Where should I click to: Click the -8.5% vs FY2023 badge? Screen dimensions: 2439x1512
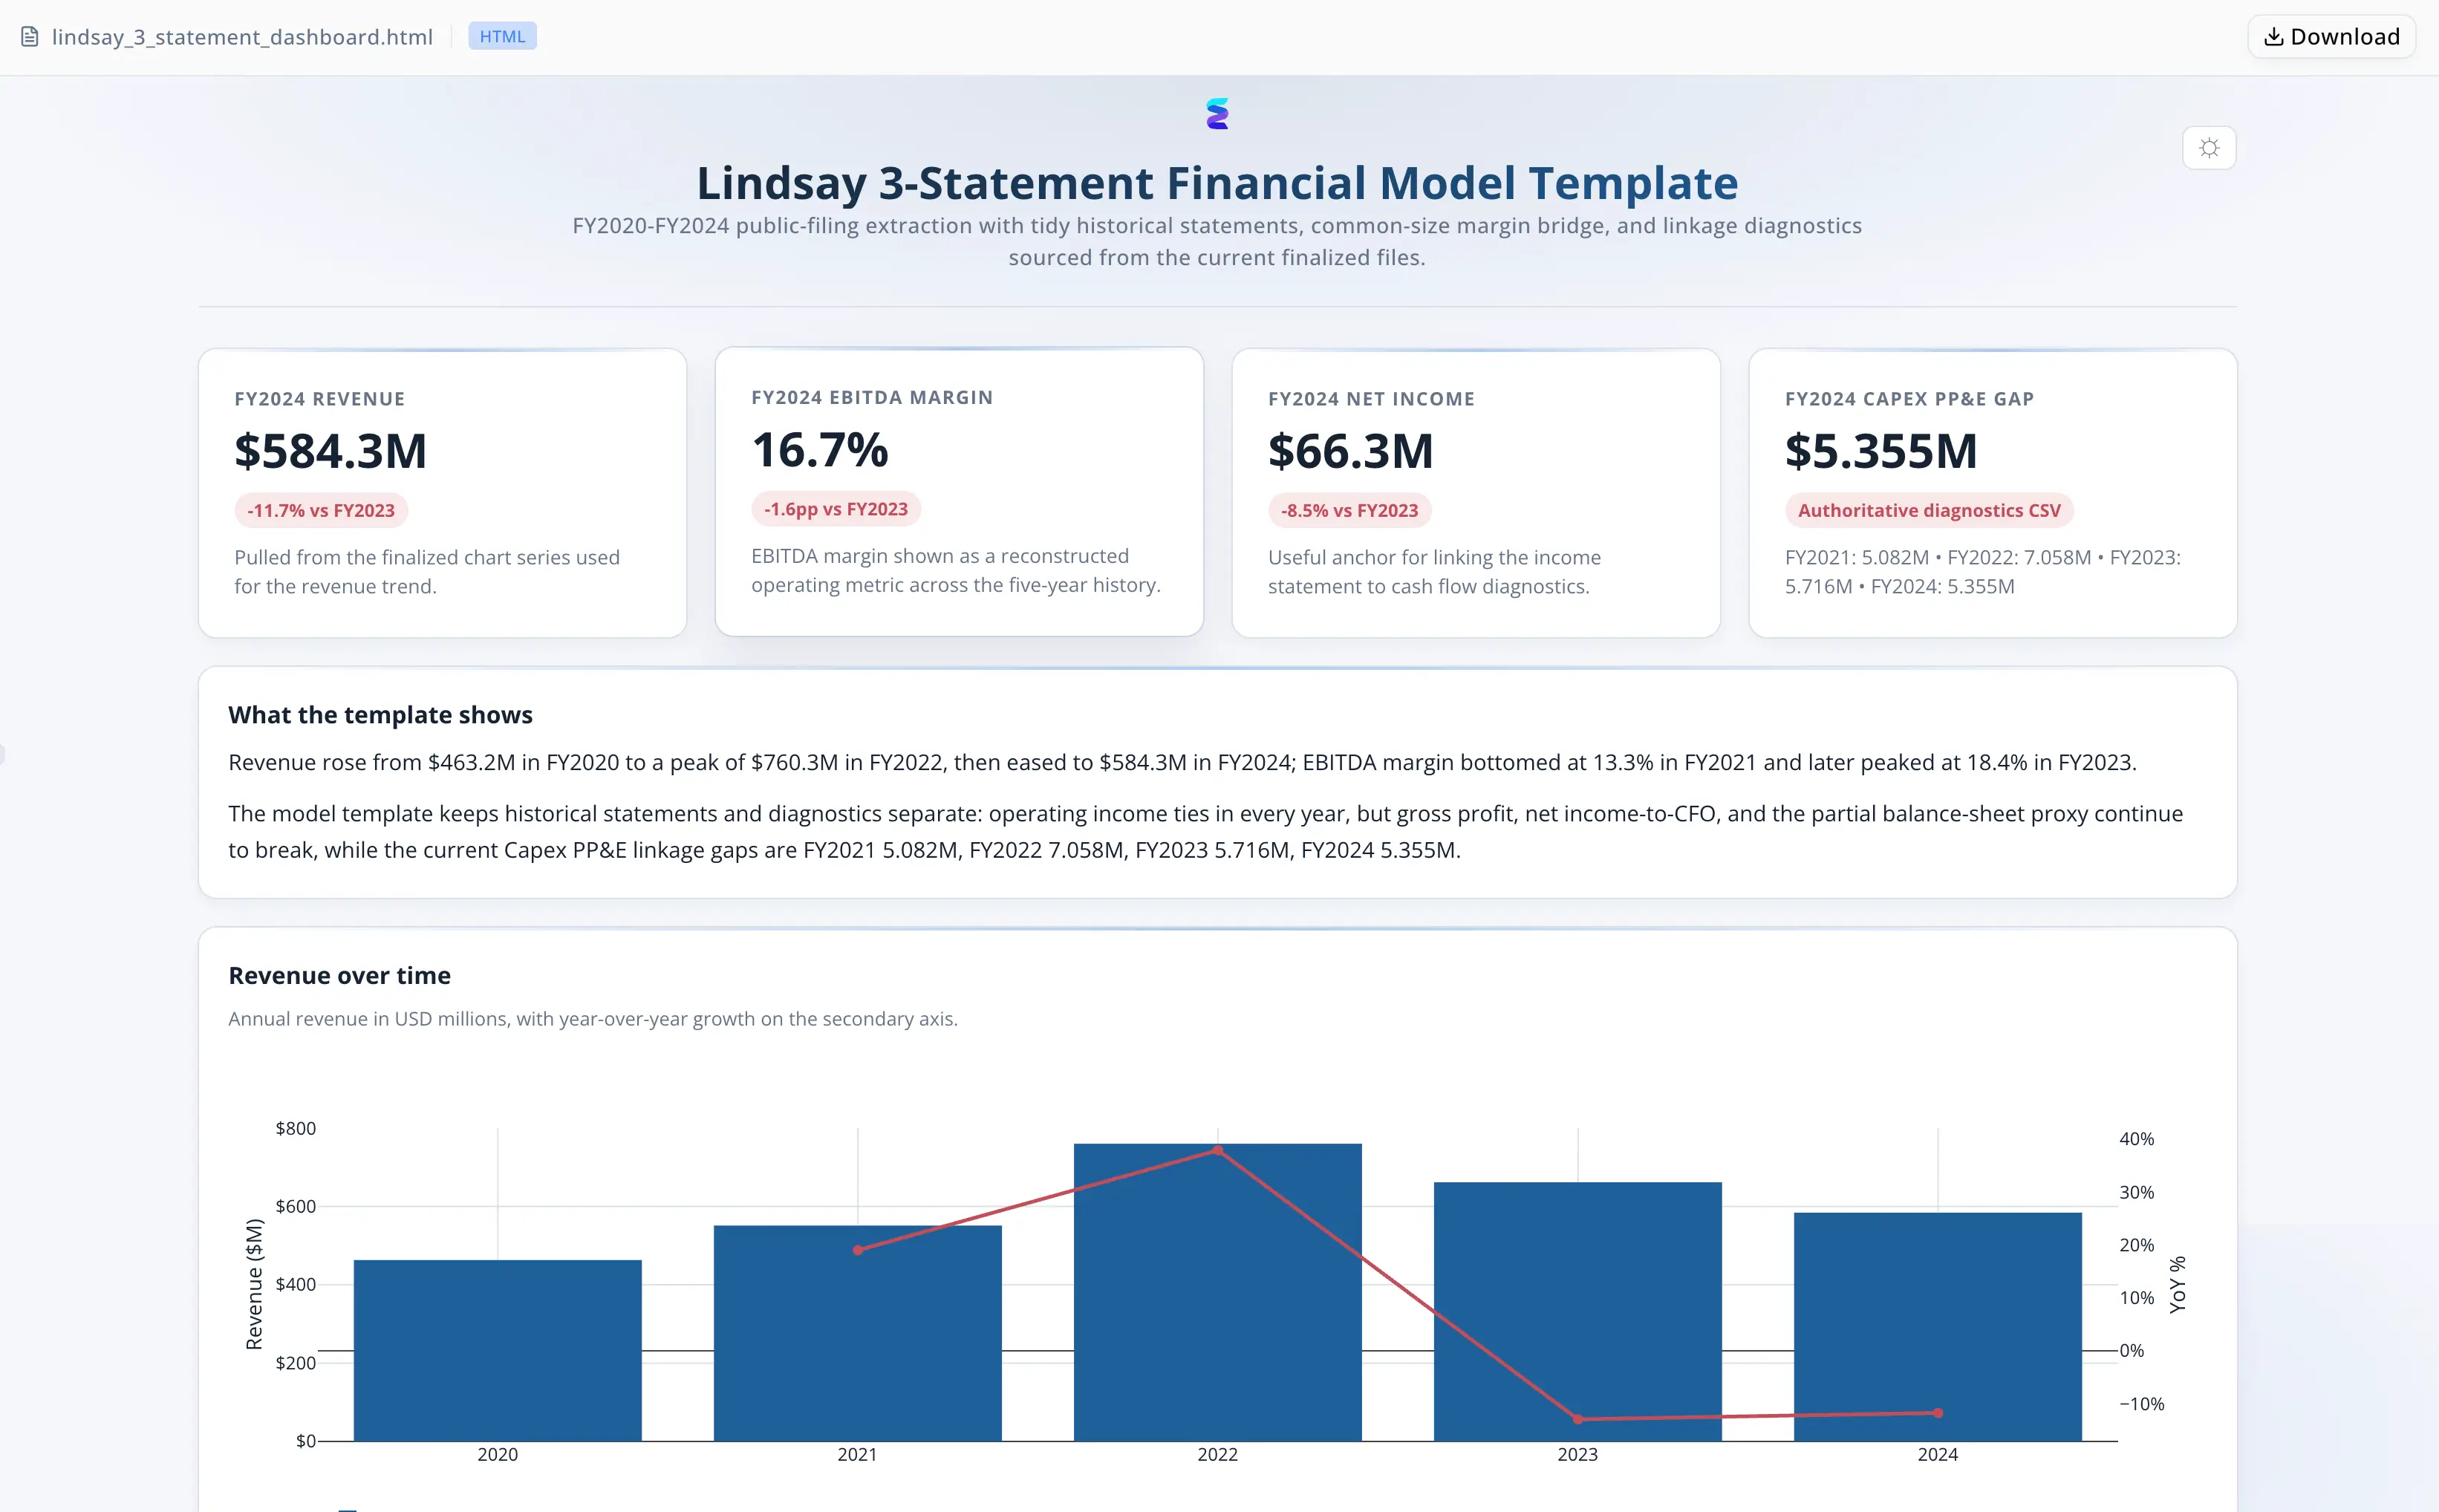click(1349, 511)
